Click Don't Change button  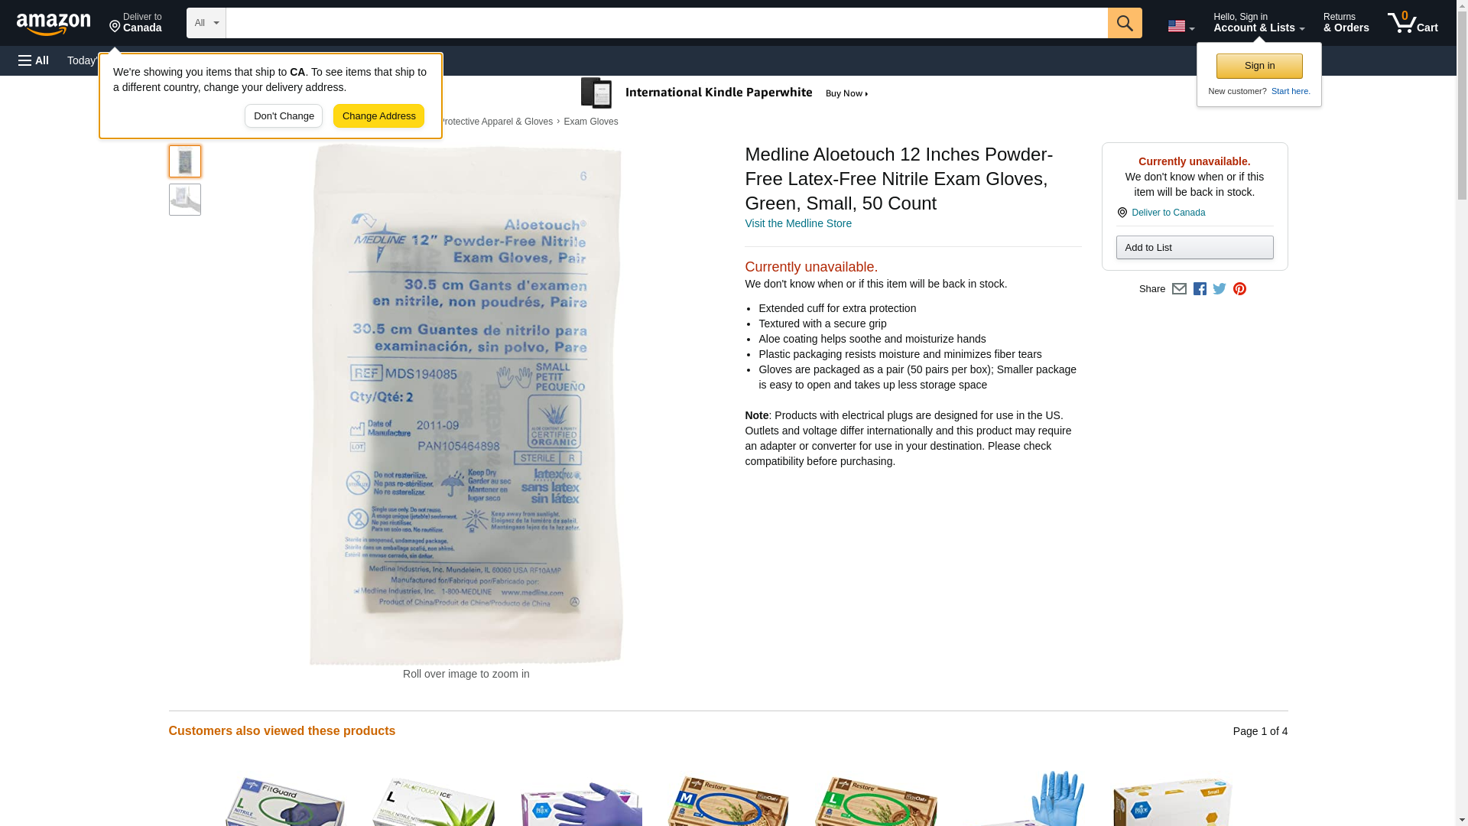pyautogui.click(x=284, y=116)
